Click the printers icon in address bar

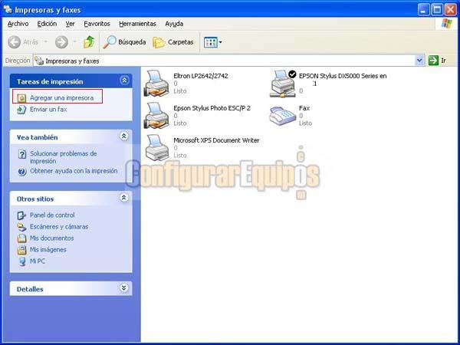coord(39,61)
